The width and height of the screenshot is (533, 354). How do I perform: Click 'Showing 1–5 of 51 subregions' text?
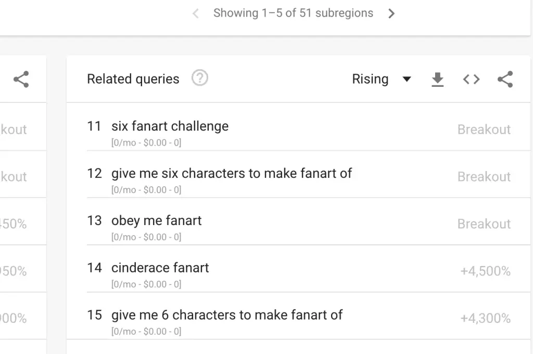[x=294, y=13]
